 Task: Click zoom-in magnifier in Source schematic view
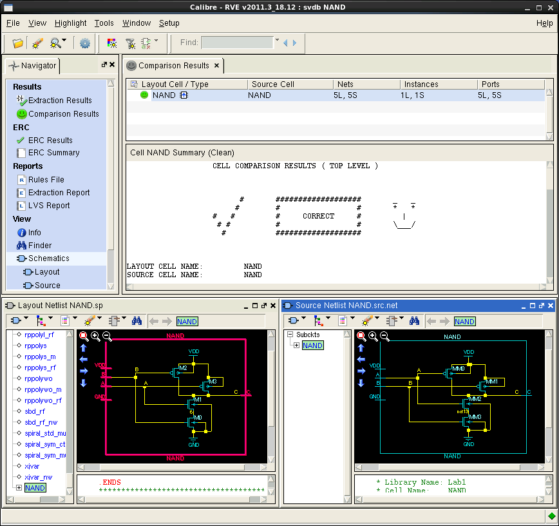point(373,336)
